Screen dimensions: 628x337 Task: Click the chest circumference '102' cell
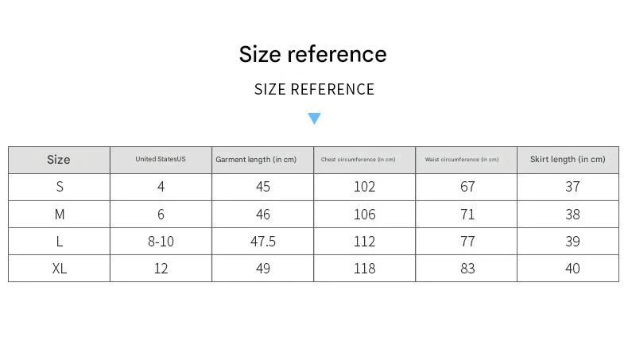[x=364, y=187]
